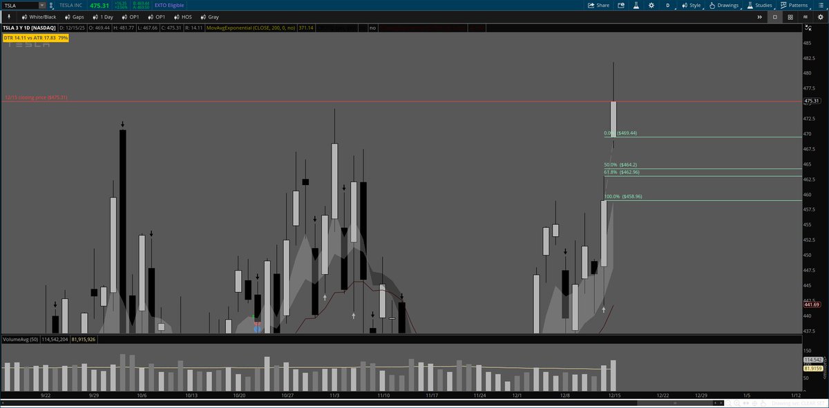Click the chart alert icon next to Share
The image size is (829, 408).
(621, 5)
